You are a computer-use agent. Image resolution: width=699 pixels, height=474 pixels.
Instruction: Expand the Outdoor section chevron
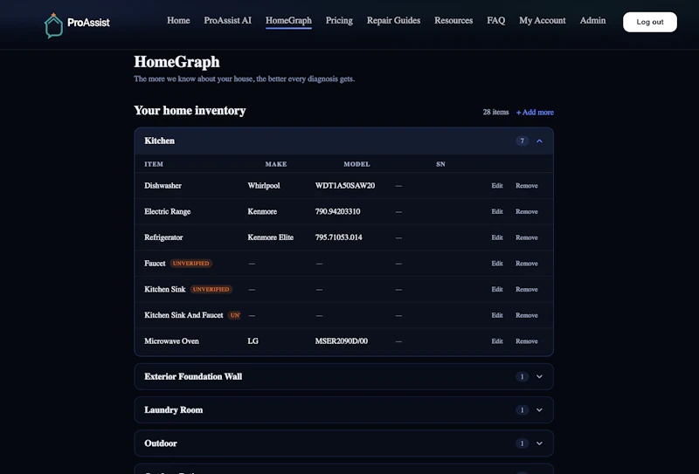pos(539,443)
